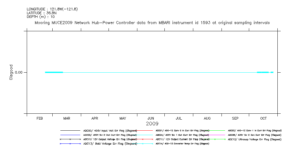Click the Oisgood y-axis title
The width and height of the screenshot is (300, 150).
click(x=11, y=72)
